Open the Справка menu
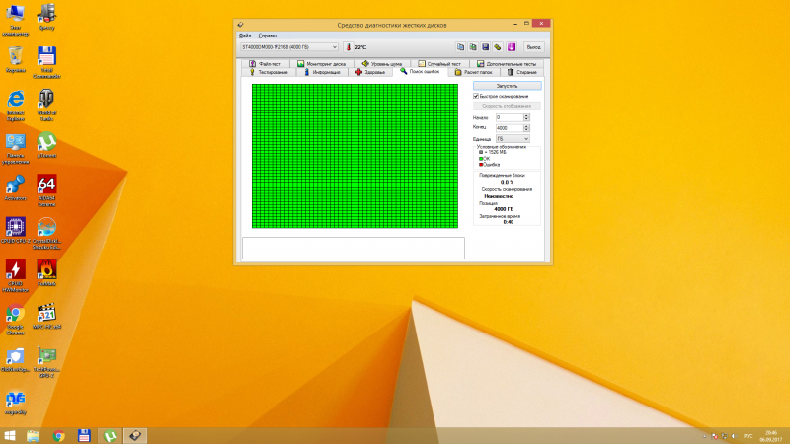The height and width of the screenshot is (444, 790). [268, 36]
